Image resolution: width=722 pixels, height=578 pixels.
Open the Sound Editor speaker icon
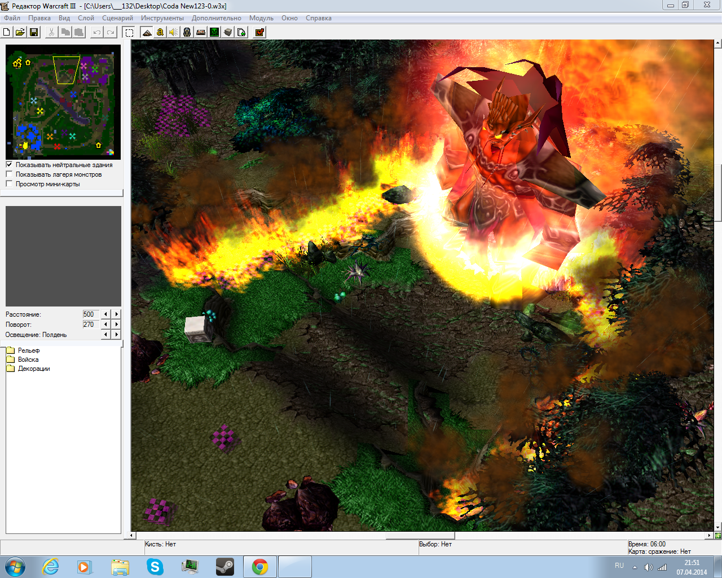point(174,32)
